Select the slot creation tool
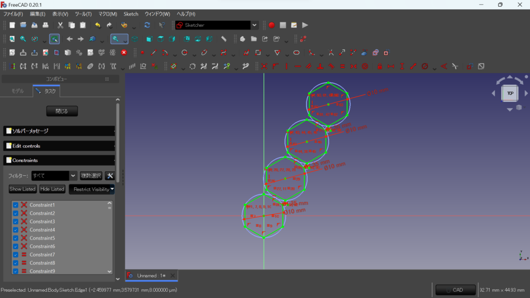The width and height of the screenshot is (530, 298). pyautogui.click(x=297, y=53)
